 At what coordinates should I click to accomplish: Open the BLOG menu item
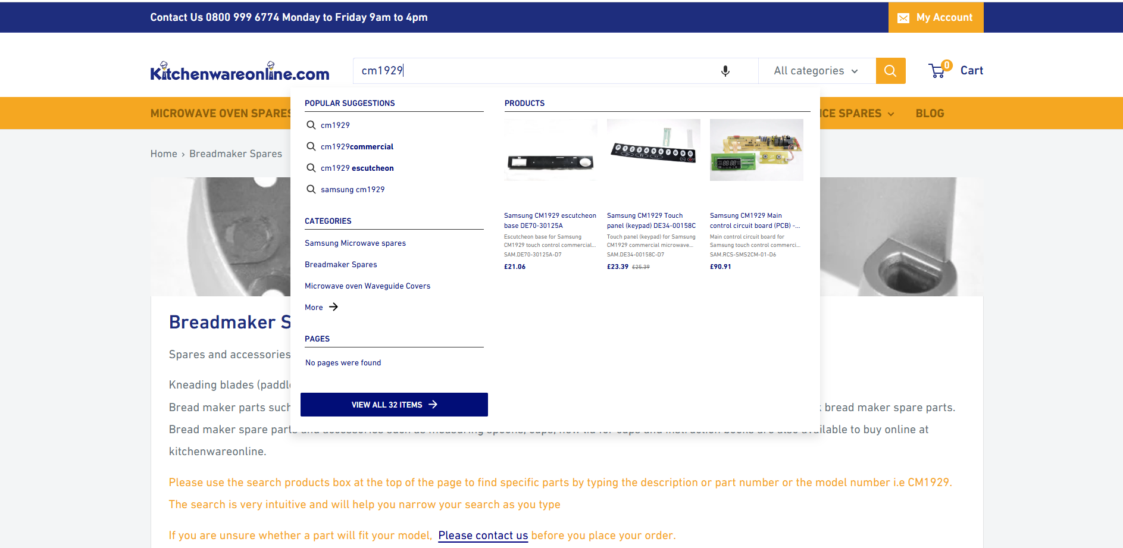[930, 113]
